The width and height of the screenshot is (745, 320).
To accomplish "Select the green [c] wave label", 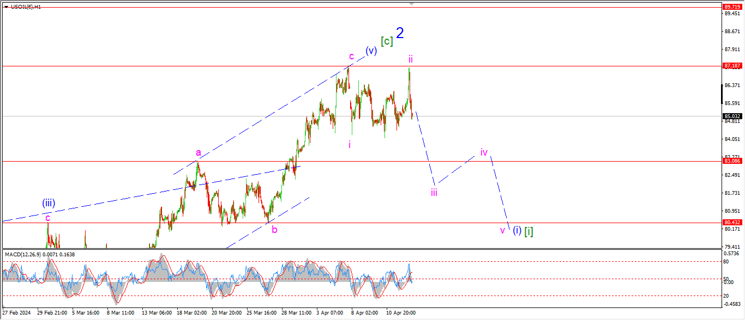I will coord(387,41).
